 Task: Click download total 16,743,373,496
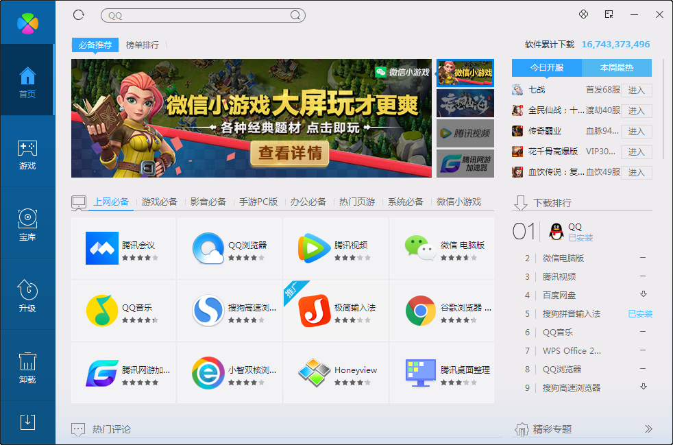point(615,45)
